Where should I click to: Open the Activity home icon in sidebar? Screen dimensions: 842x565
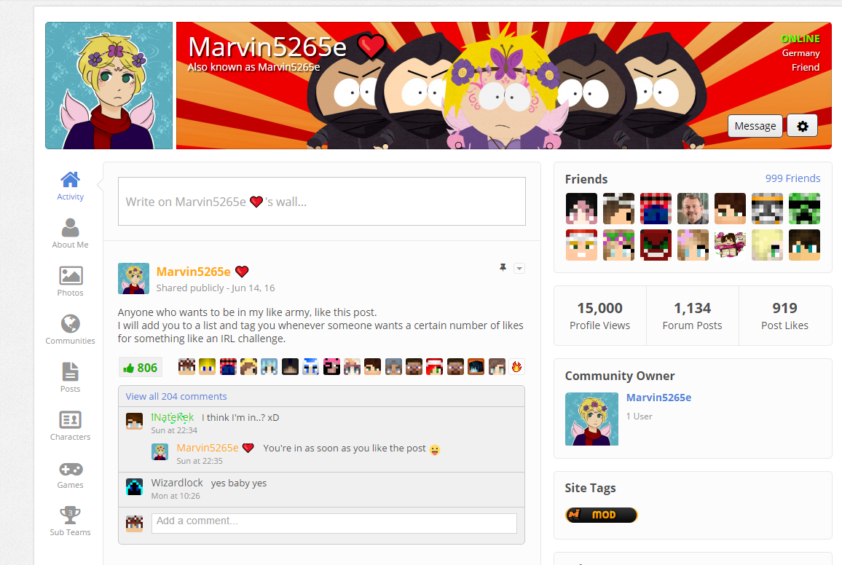point(71,180)
